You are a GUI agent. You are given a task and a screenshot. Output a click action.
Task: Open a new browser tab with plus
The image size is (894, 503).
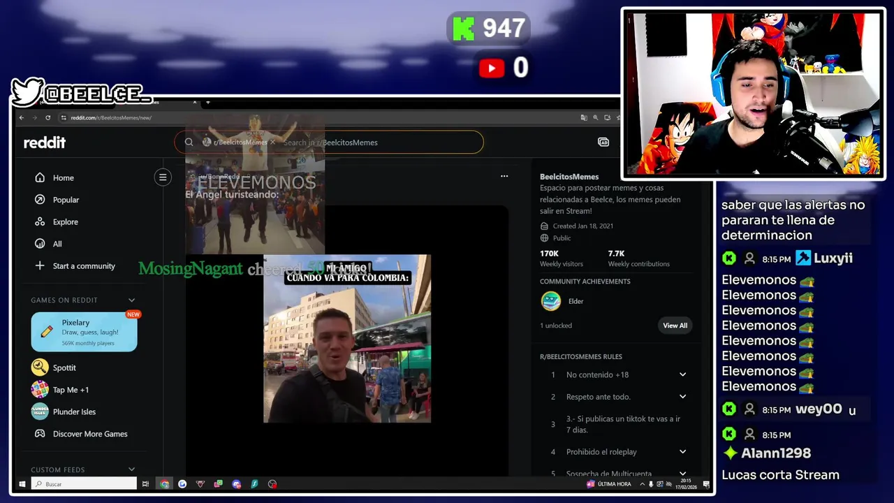click(x=207, y=102)
